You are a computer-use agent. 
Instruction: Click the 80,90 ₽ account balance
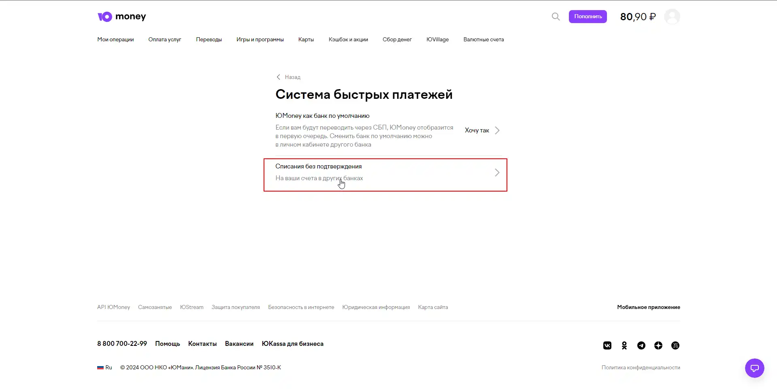638,17
